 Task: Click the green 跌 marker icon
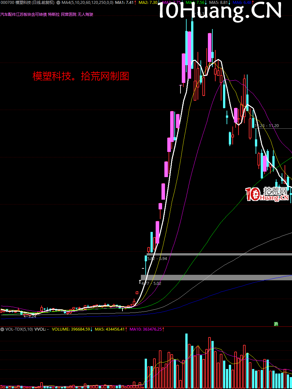[x=276, y=324]
